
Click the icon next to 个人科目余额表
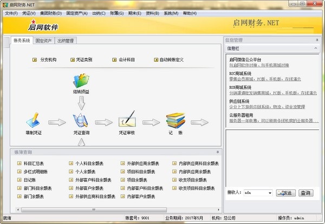pos(71,163)
